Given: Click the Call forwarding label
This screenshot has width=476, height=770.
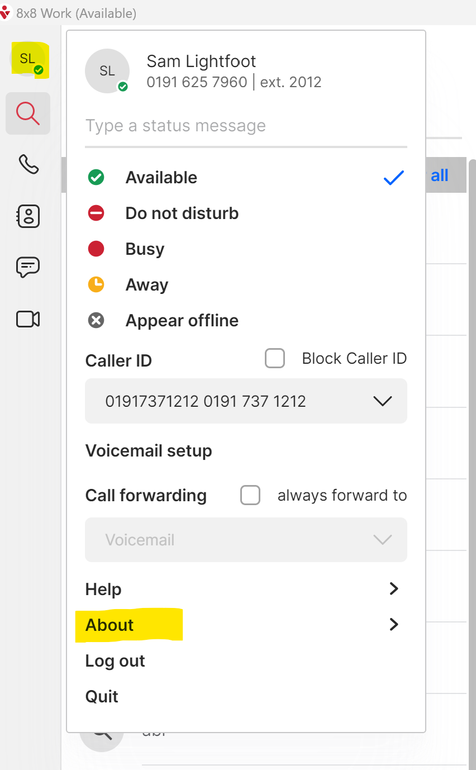Looking at the screenshot, I should pos(146,496).
